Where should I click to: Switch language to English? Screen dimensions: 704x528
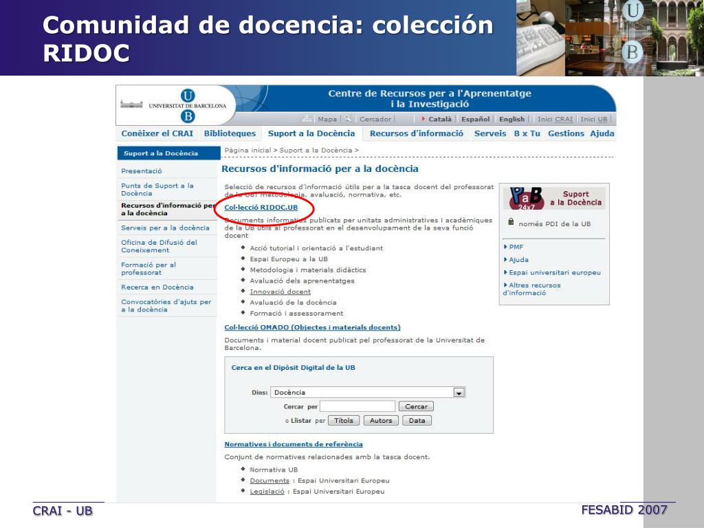(511, 119)
